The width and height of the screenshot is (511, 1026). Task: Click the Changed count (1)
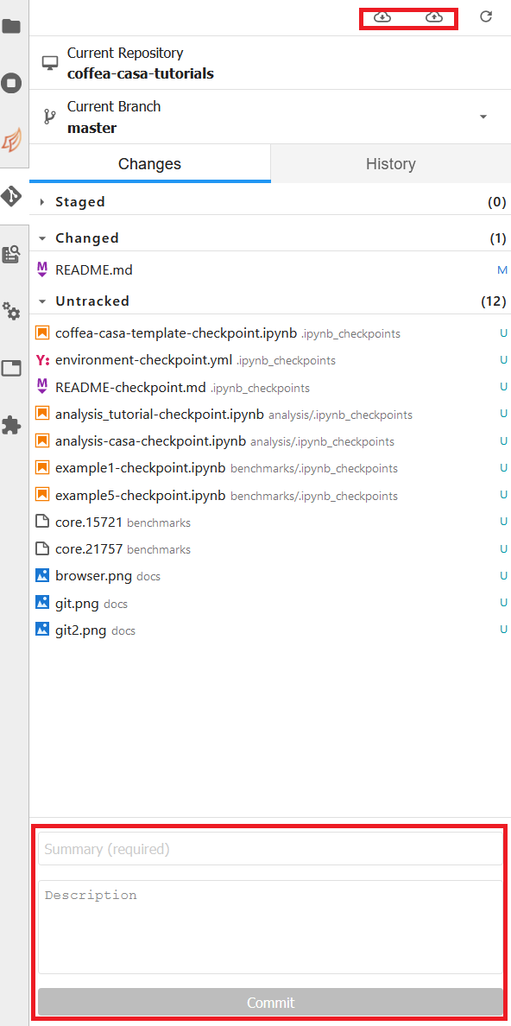[498, 238]
